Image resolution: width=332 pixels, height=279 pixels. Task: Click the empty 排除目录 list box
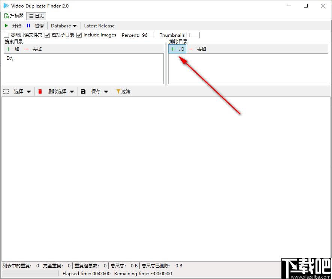coord(248,69)
